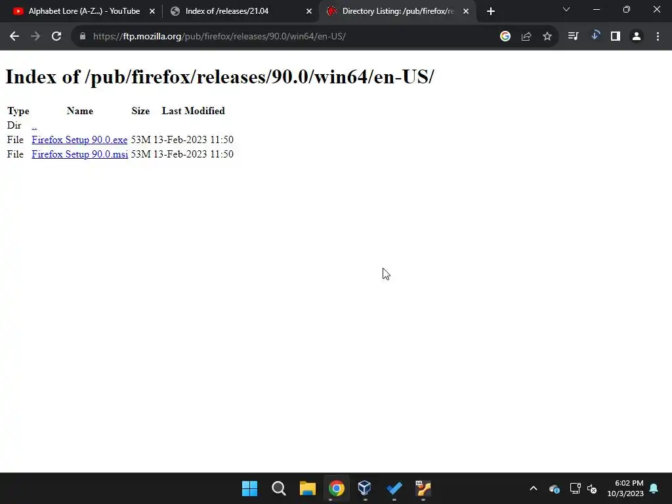The width and height of the screenshot is (672, 504).
Task: Open the Windows Start menu
Action: (249, 488)
